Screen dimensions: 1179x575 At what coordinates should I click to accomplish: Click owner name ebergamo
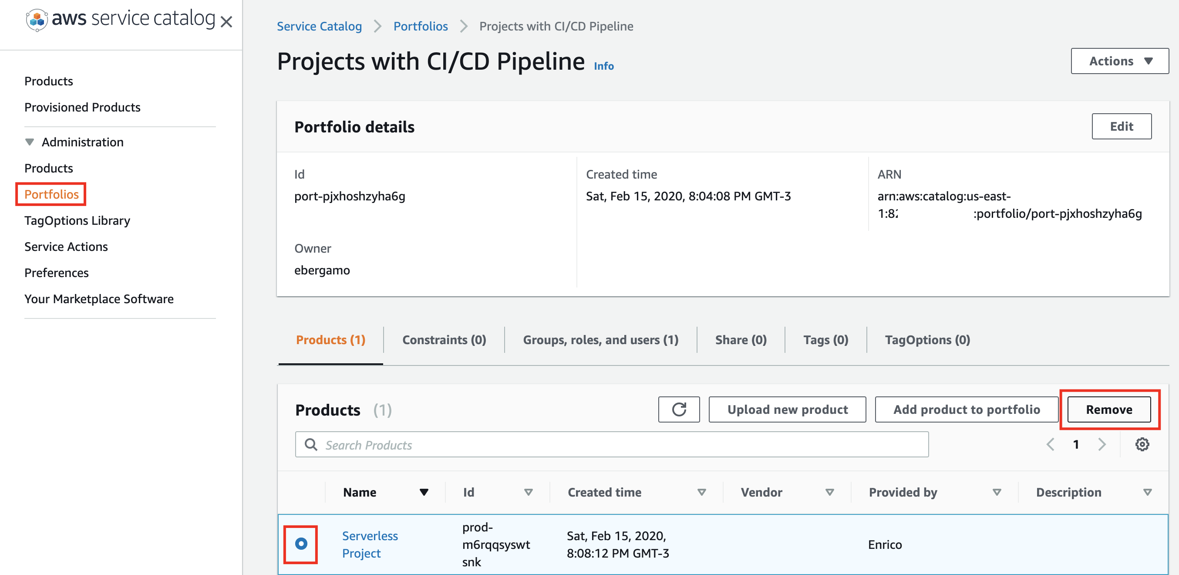322,270
